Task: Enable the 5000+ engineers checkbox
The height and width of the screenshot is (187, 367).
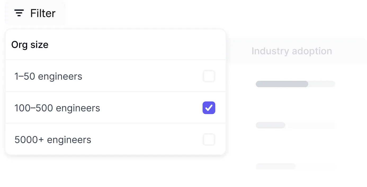Action: pyautogui.click(x=209, y=139)
